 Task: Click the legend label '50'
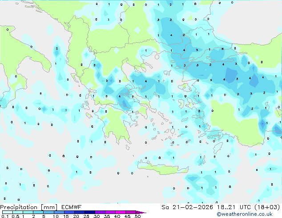[137, 216]
